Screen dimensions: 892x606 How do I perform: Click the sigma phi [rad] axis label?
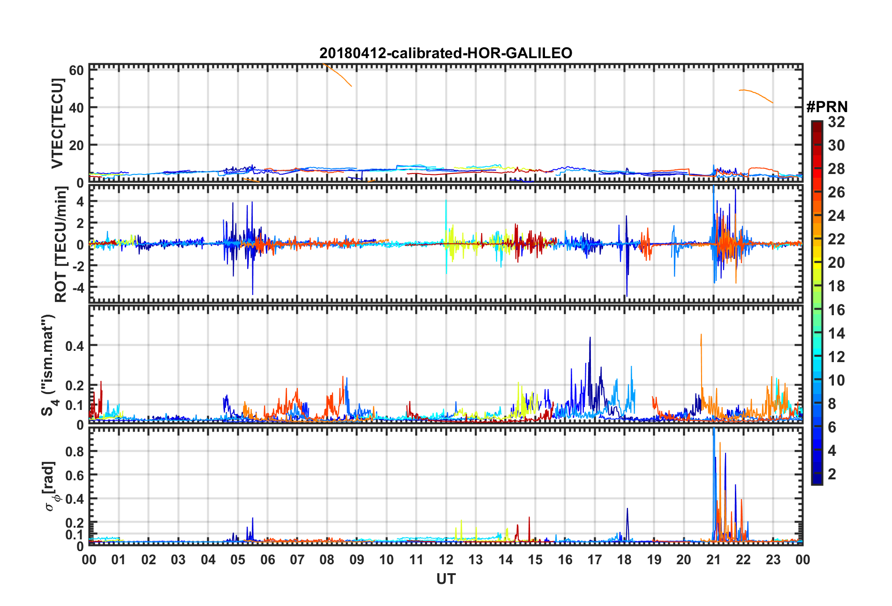[50, 487]
